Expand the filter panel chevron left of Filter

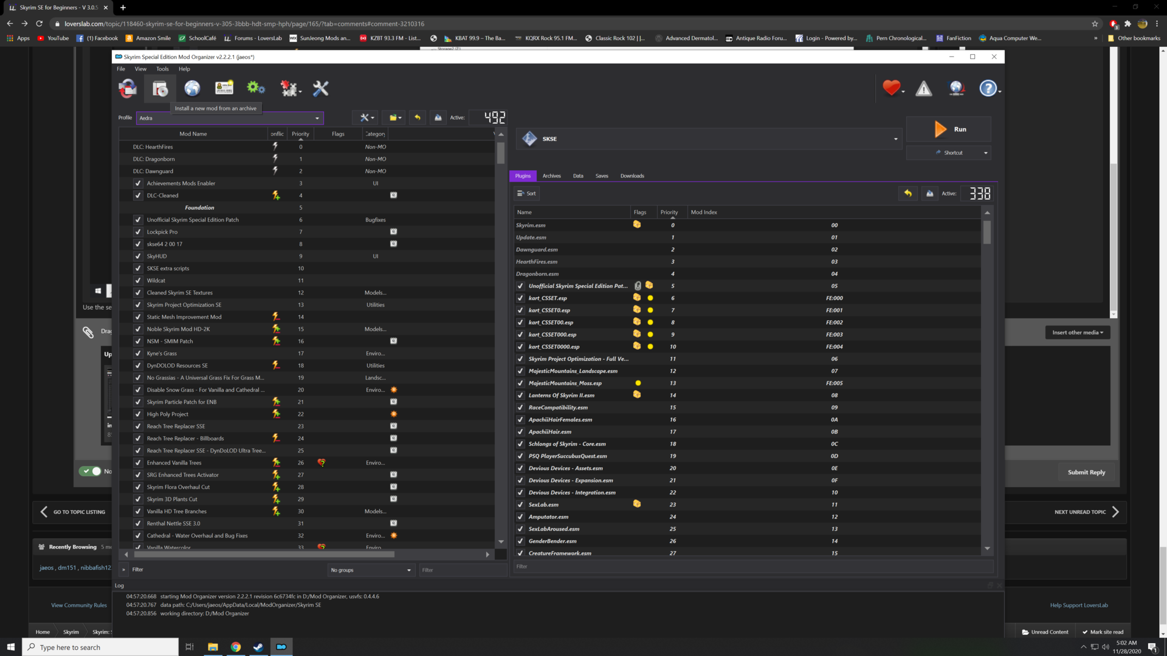pyautogui.click(x=123, y=570)
